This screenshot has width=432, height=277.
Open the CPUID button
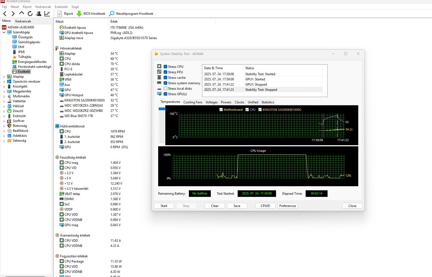[265, 206]
